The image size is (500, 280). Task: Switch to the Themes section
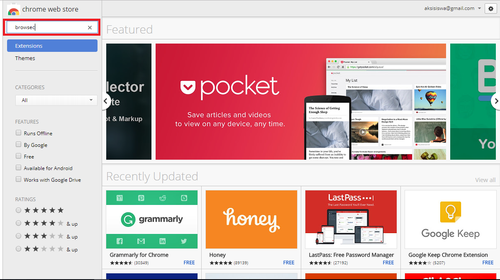click(25, 58)
